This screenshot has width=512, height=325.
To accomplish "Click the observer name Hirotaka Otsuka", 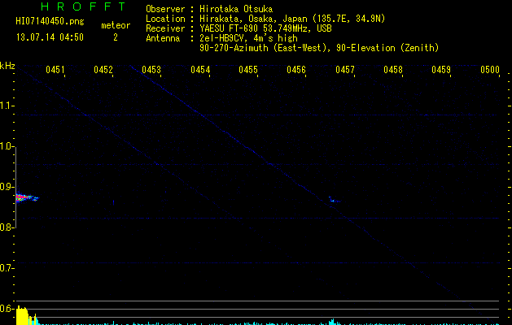I will coord(236,9).
